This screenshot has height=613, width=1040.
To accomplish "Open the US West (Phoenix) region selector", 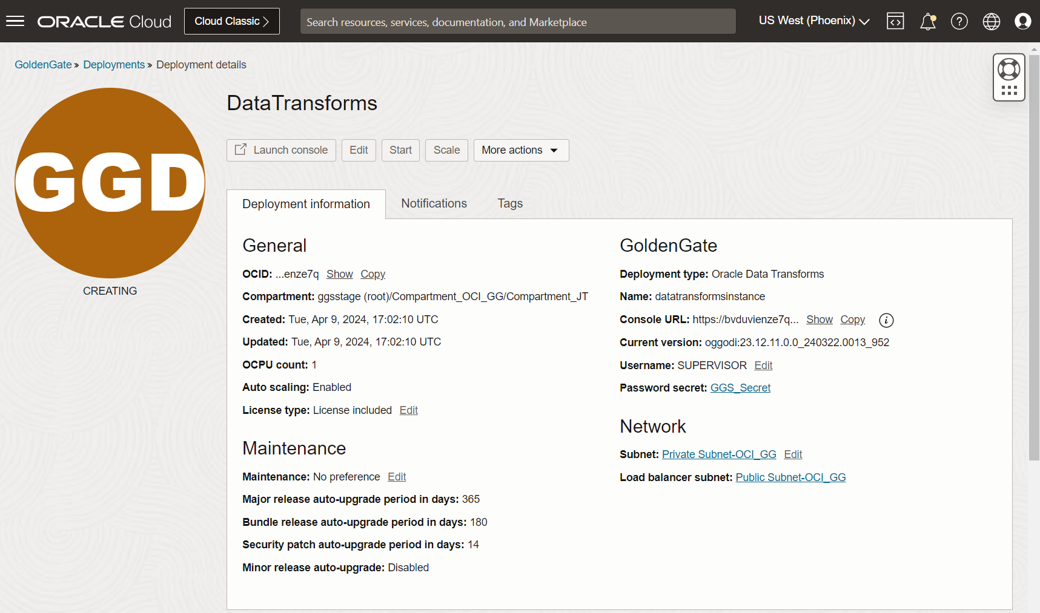I will click(x=813, y=20).
